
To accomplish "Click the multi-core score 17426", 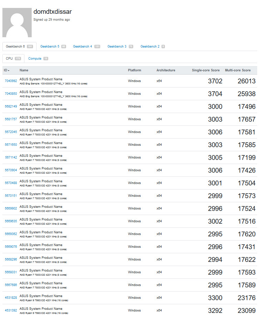I will click(x=247, y=171).
